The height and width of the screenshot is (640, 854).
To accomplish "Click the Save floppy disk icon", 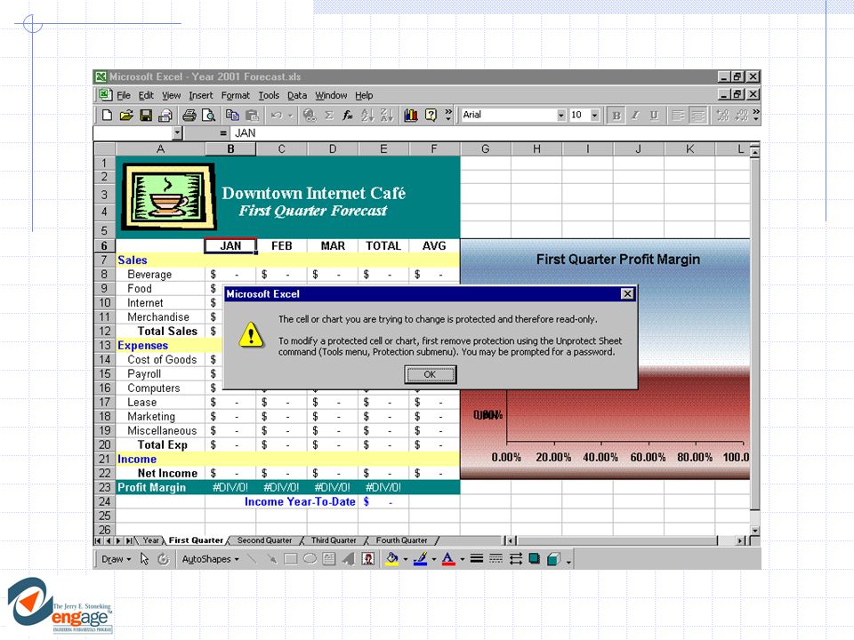I will click(146, 115).
